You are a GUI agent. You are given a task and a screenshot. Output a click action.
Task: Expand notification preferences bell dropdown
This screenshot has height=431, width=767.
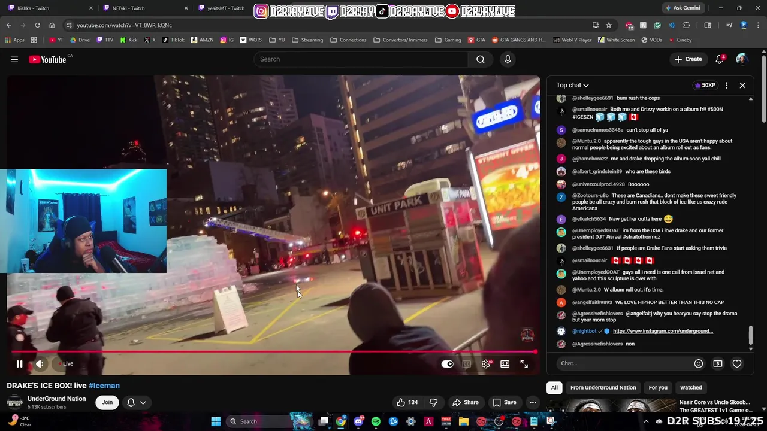(137, 402)
